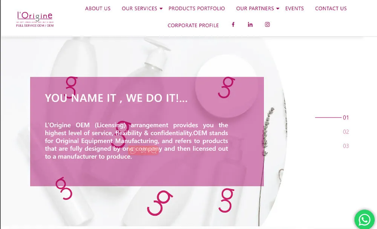Open the Our Services menu label
This screenshot has height=229, width=377.
pos(139,8)
